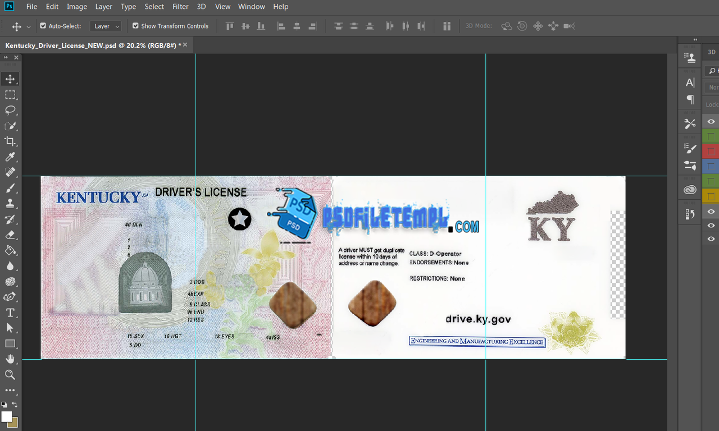The image size is (719, 431).
Task: Click Align horizontal centers button
Action: point(297,26)
